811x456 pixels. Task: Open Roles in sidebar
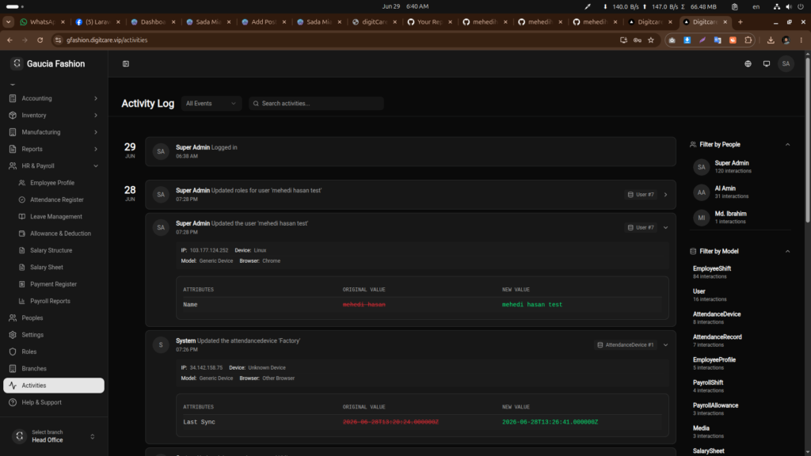click(x=54, y=351)
